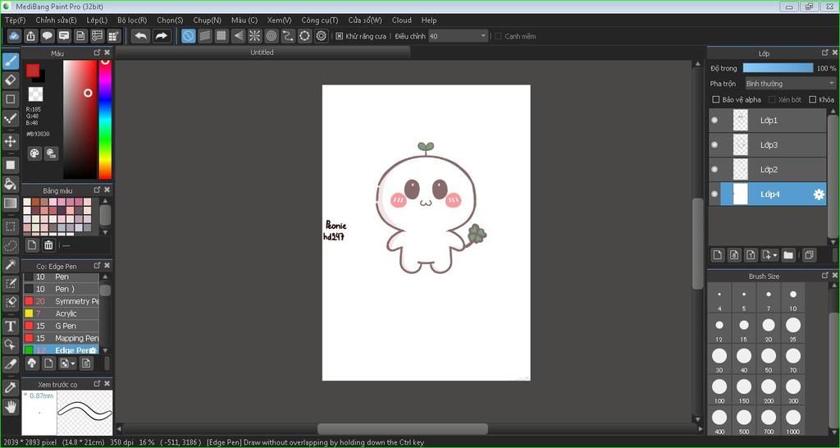The height and width of the screenshot is (448, 840).
Task: Click the Undo arrow in toolbar
Action: point(141,36)
